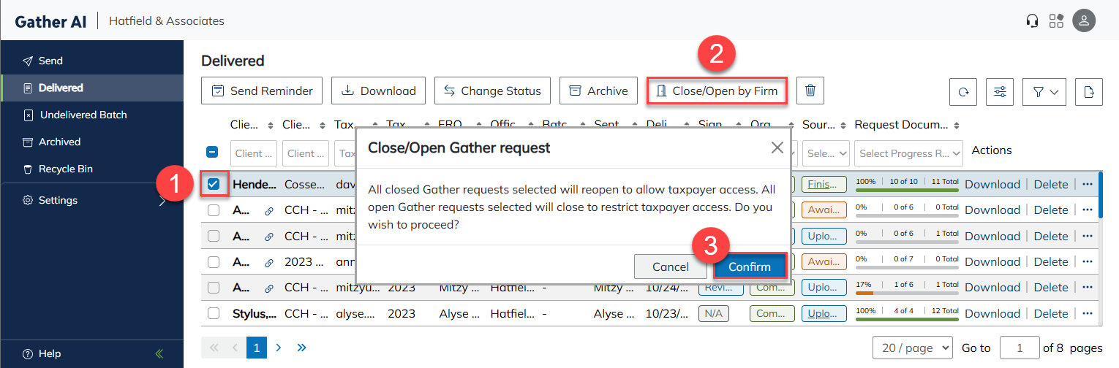Open headset support icon
Image resolution: width=1119 pixels, height=368 pixels.
tap(1032, 20)
